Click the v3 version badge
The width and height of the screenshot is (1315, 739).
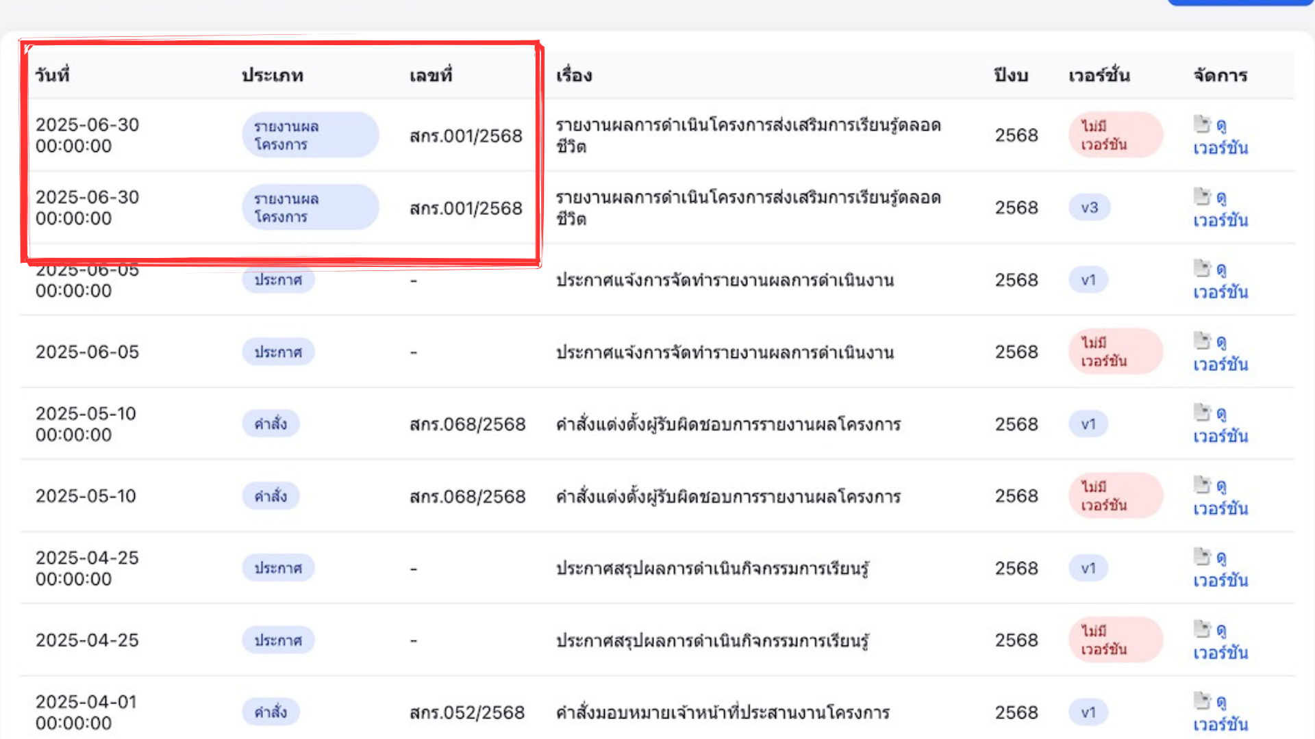1089,207
